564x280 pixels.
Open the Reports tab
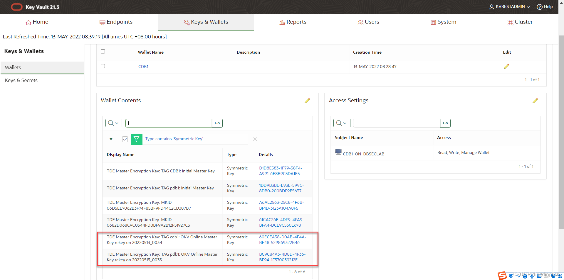tap(293, 22)
